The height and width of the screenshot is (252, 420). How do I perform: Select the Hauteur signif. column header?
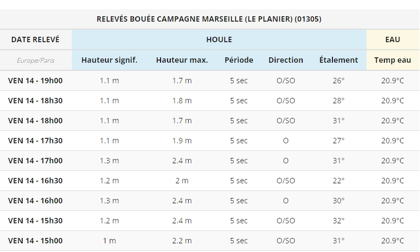pos(109,60)
